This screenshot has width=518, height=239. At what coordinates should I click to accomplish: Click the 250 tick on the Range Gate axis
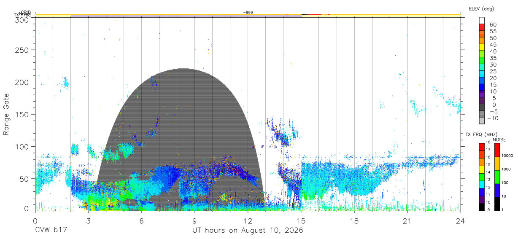22,50
